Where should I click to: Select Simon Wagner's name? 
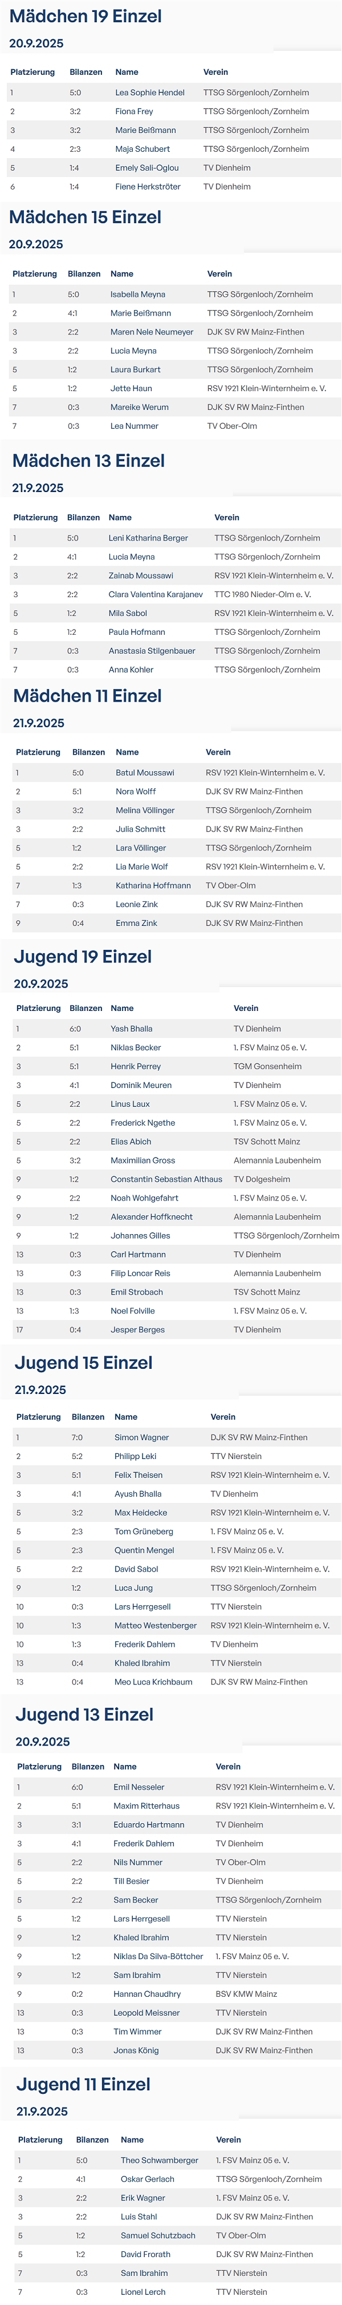pyautogui.click(x=141, y=1437)
